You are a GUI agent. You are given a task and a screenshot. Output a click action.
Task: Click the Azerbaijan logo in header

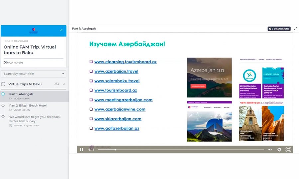tap(34, 30)
